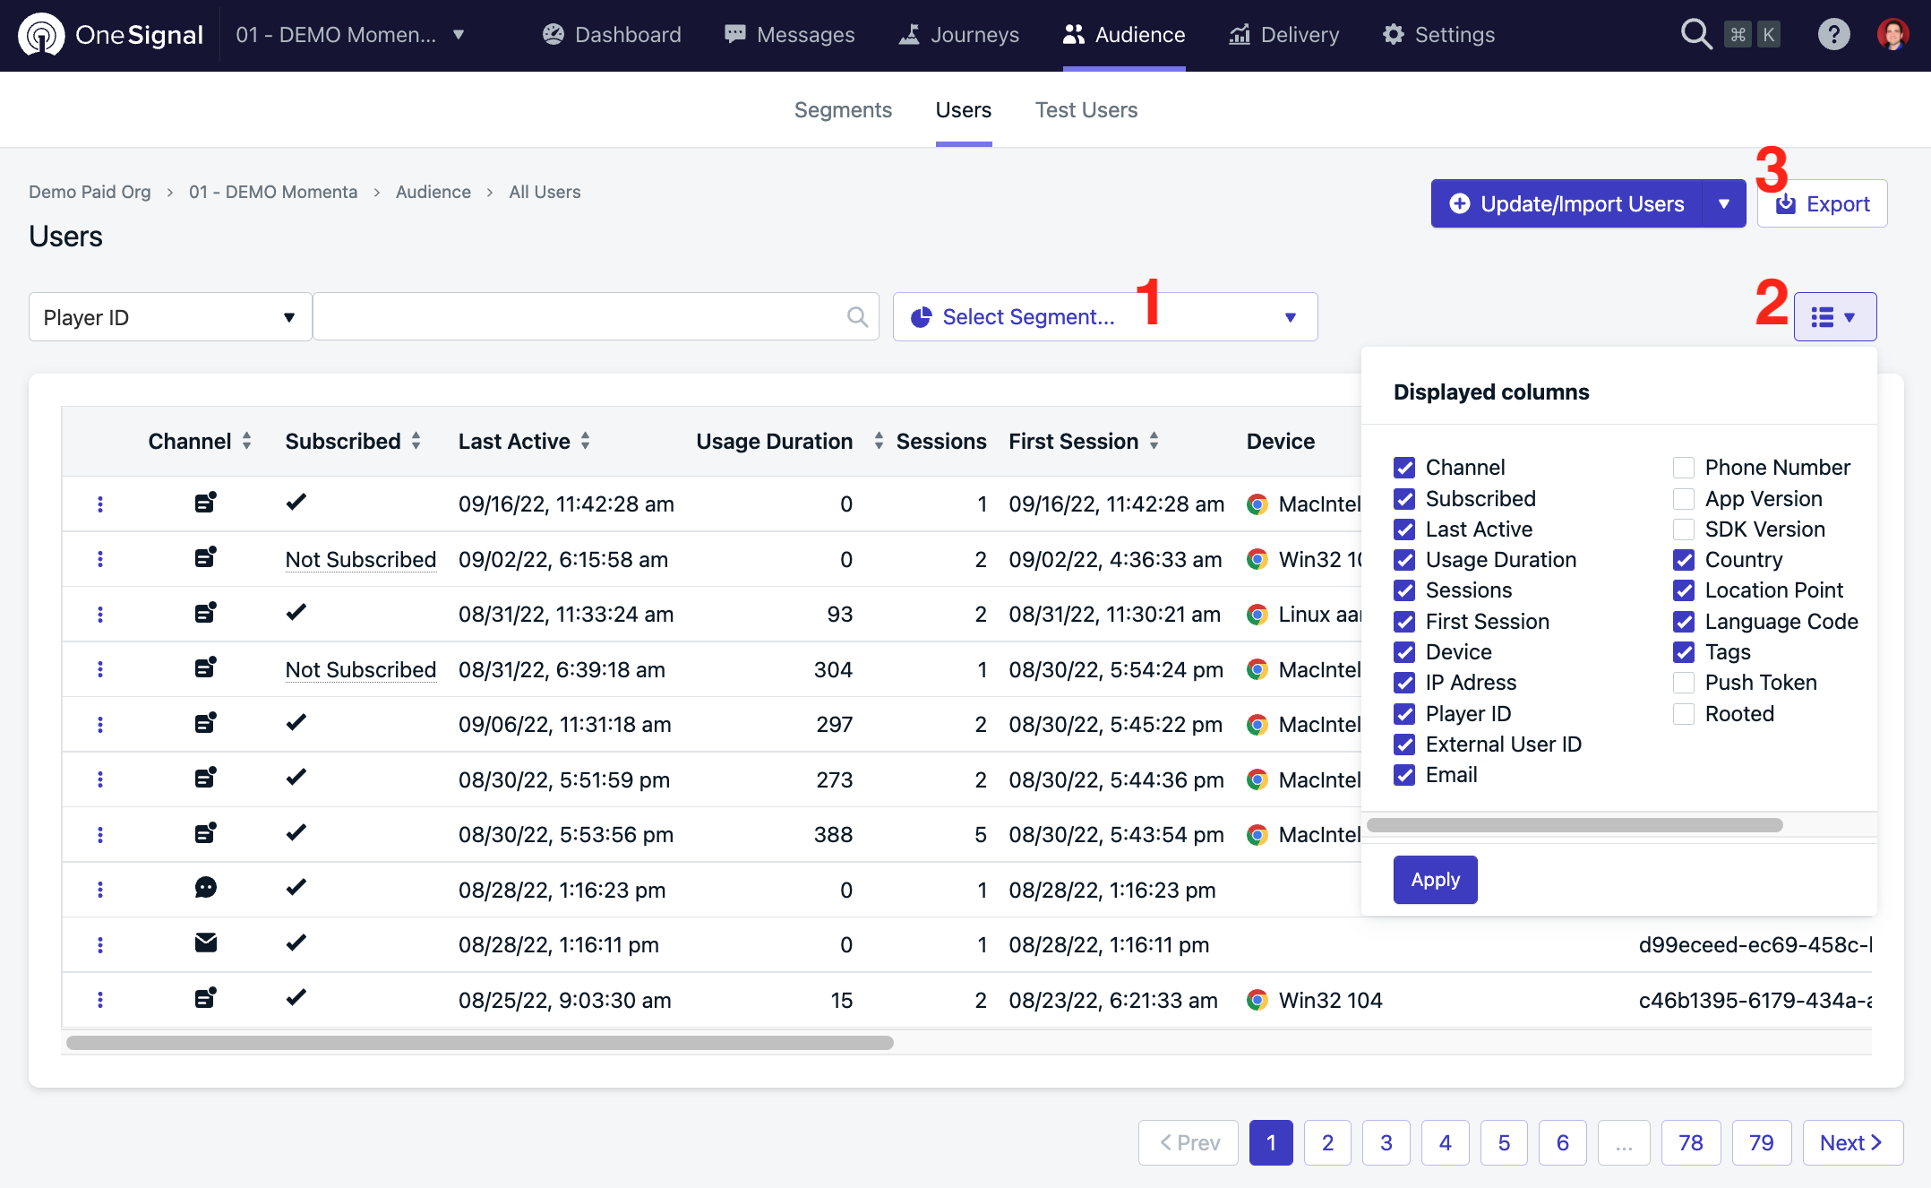The width and height of the screenshot is (1931, 1188).
Task: Expand the Update/Import Users arrow dropdown
Action: tap(1723, 204)
